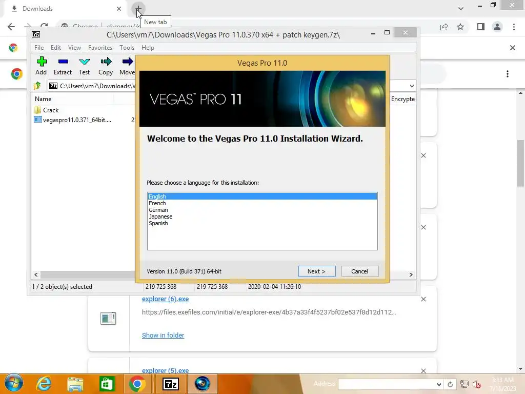Expand the taskbar Address dropdown

pos(439,384)
